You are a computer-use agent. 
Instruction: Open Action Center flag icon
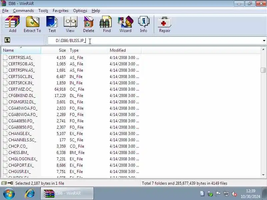coord(218,194)
